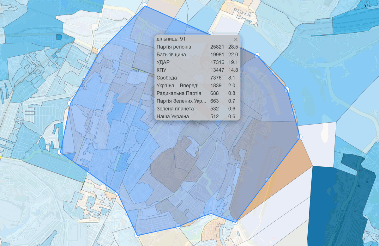This screenshot has width=379, height=246.
Task: Click percentage value 8.1
Action: [232, 78]
